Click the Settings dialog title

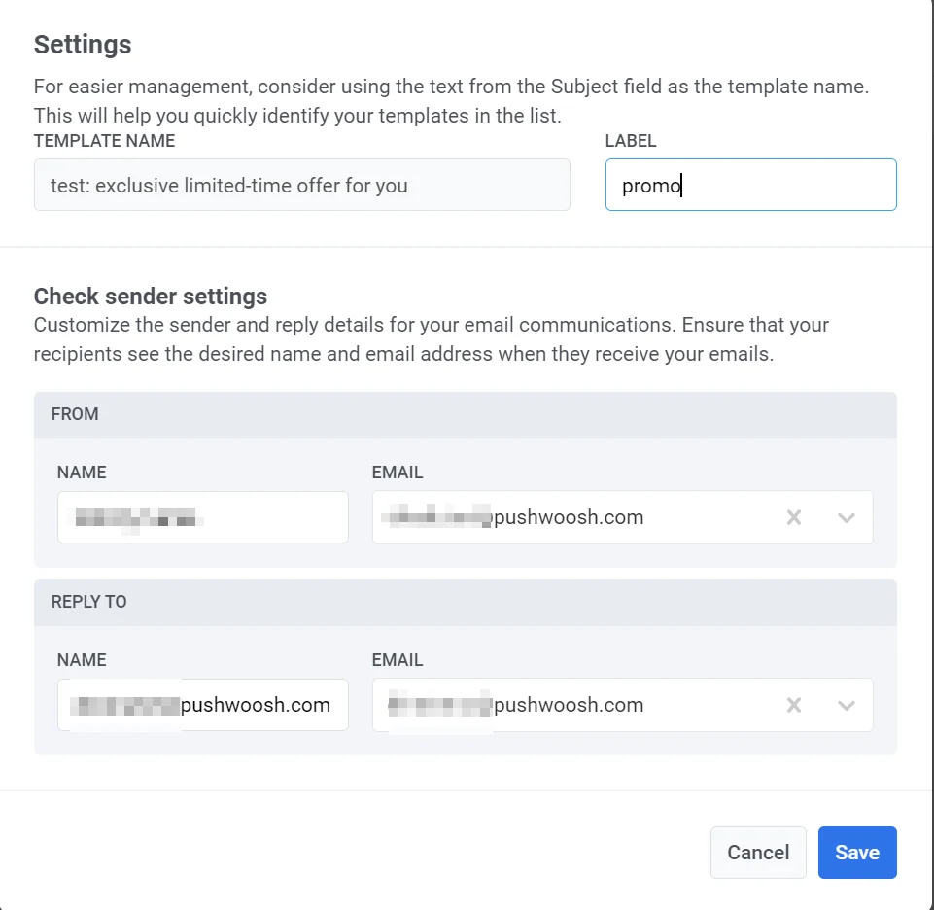pyautogui.click(x=83, y=44)
